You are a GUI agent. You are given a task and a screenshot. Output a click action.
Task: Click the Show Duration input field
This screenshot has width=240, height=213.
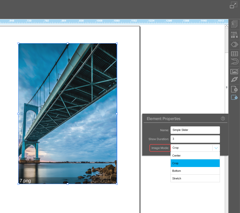click(x=195, y=139)
